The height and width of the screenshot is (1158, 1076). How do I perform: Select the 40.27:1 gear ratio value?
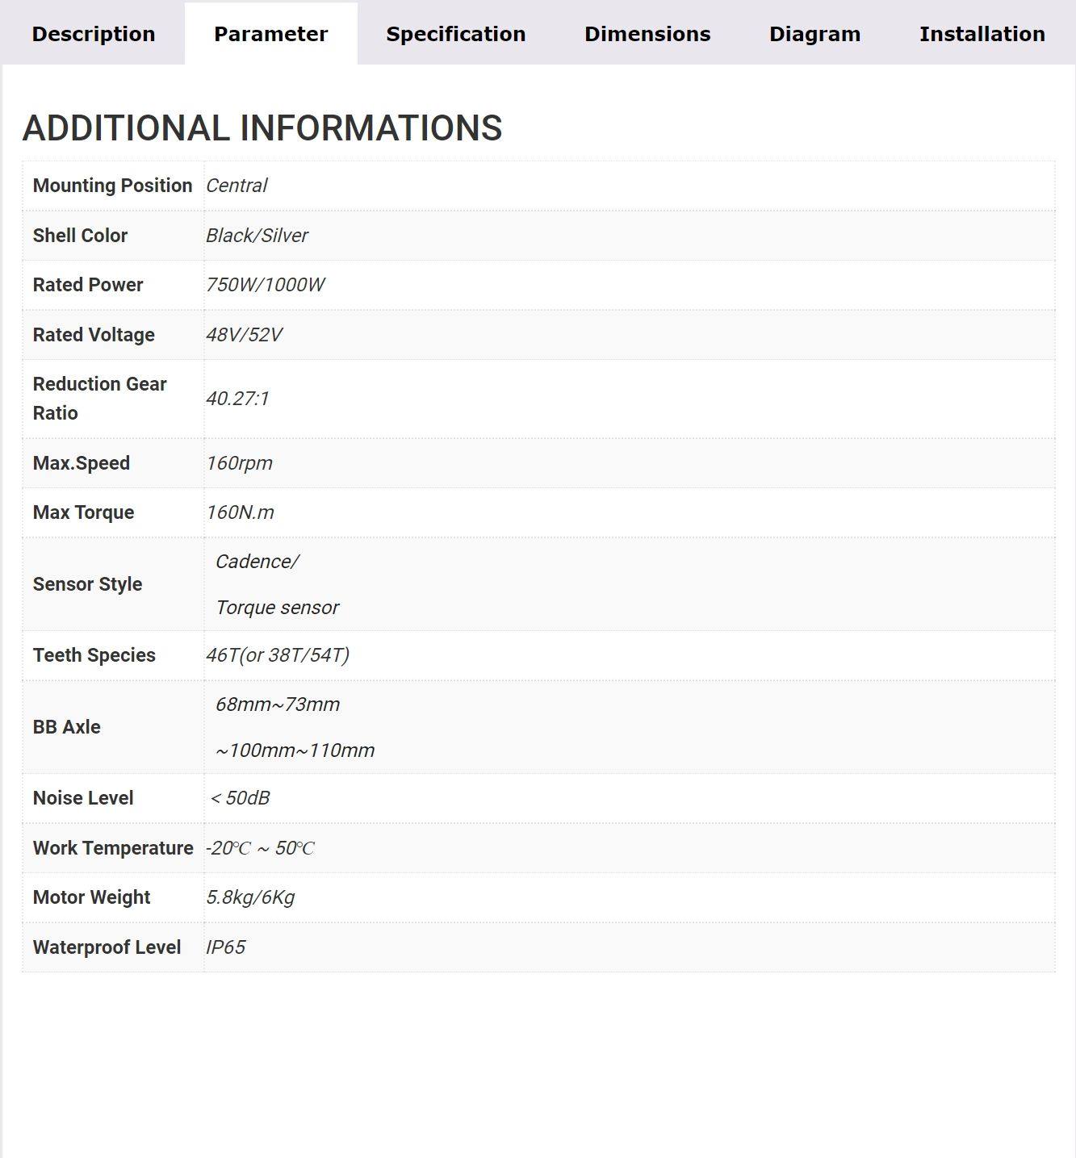pyautogui.click(x=237, y=399)
